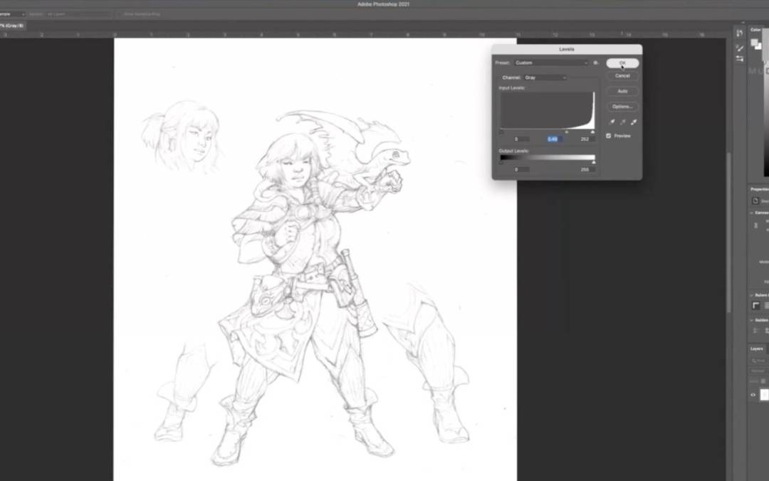This screenshot has width=769, height=481.
Task: Select the black point eyedropper
Action: [612, 122]
